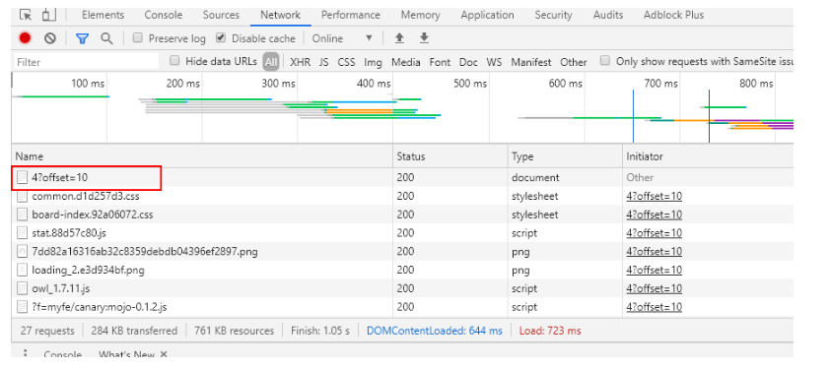Open search with the magnifier icon
Screen dimensions: 829x369
pyautogui.click(x=106, y=38)
